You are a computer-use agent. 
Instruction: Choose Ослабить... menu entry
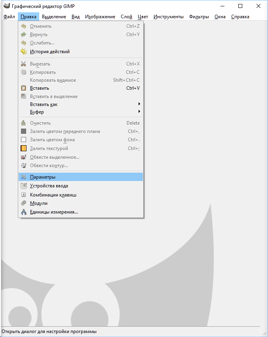click(81, 43)
